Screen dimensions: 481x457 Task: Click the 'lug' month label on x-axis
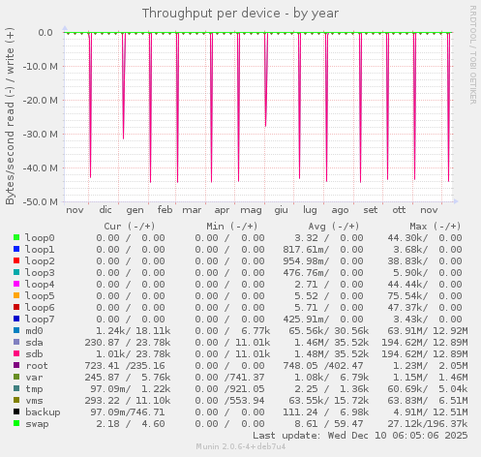pos(310,210)
